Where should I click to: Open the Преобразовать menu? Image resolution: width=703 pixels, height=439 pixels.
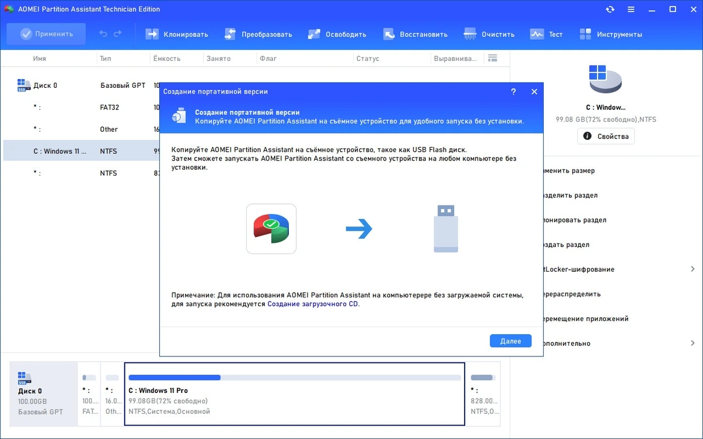(258, 34)
